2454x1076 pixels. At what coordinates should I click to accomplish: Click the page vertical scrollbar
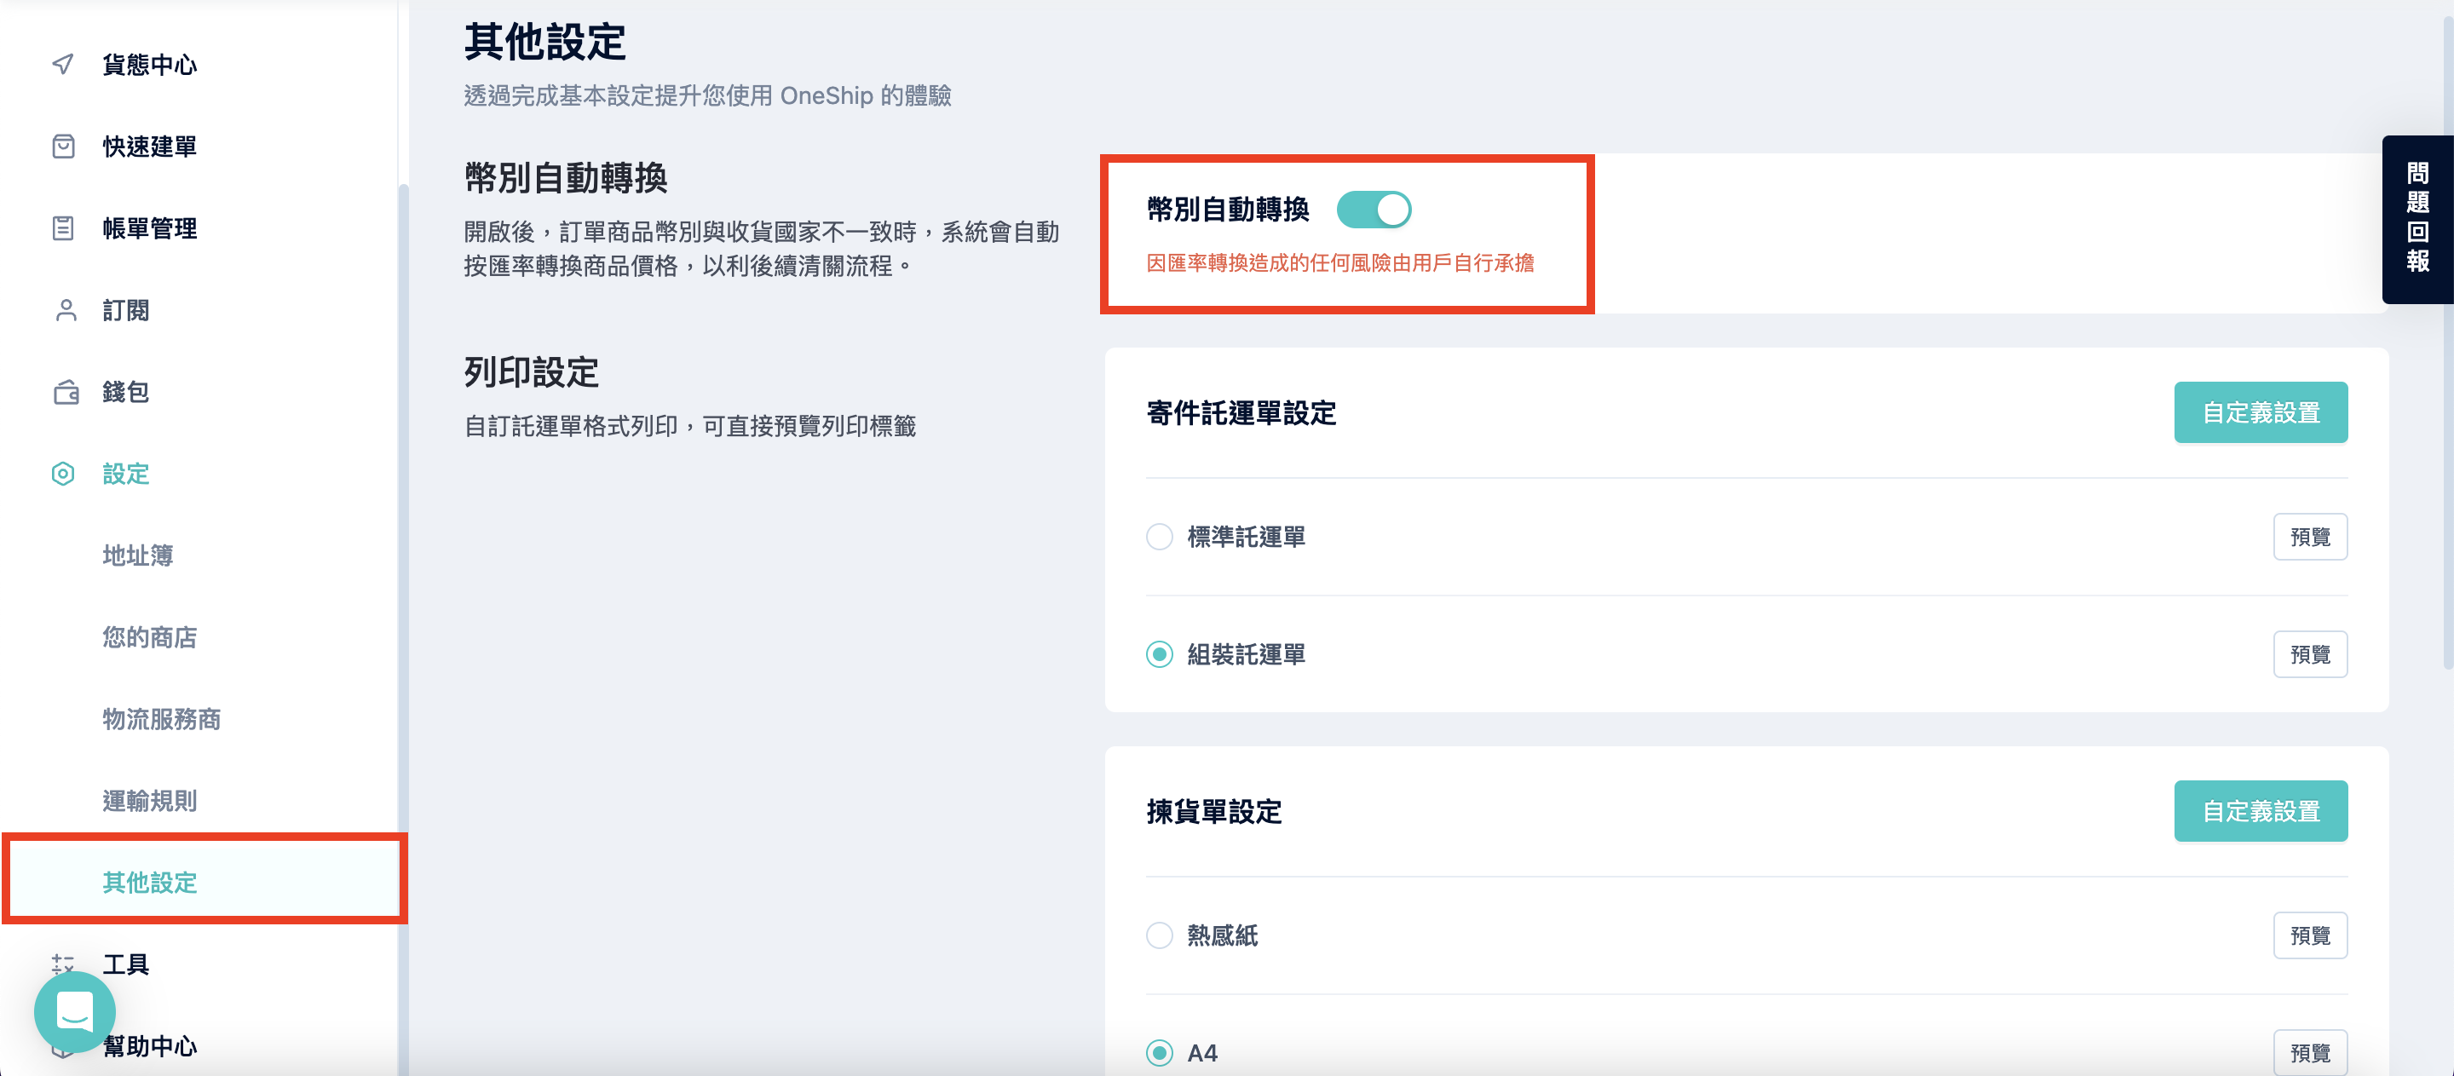pos(2448,342)
